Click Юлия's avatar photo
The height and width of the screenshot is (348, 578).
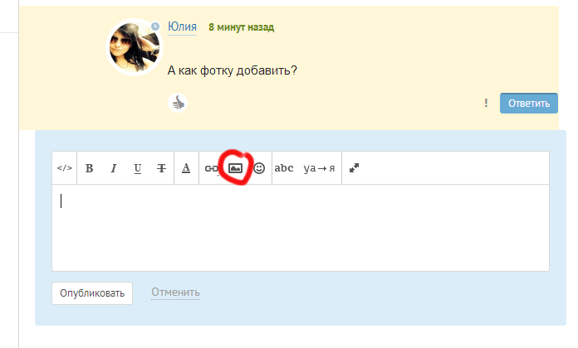pyautogui.click(x=135, y=47)
